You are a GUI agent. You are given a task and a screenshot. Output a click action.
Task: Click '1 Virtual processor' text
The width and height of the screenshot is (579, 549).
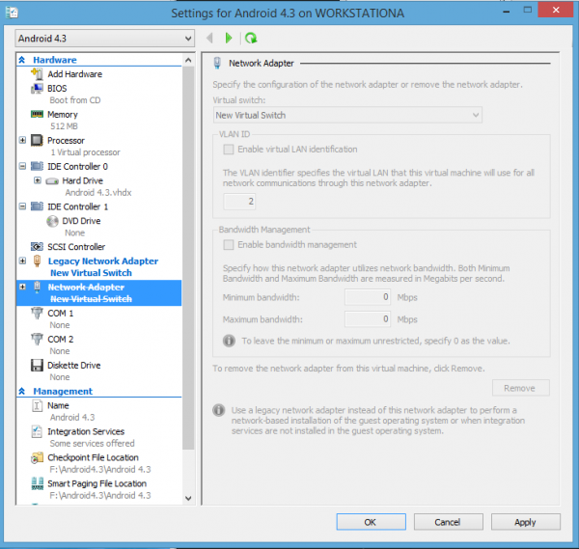pos(85,152)
